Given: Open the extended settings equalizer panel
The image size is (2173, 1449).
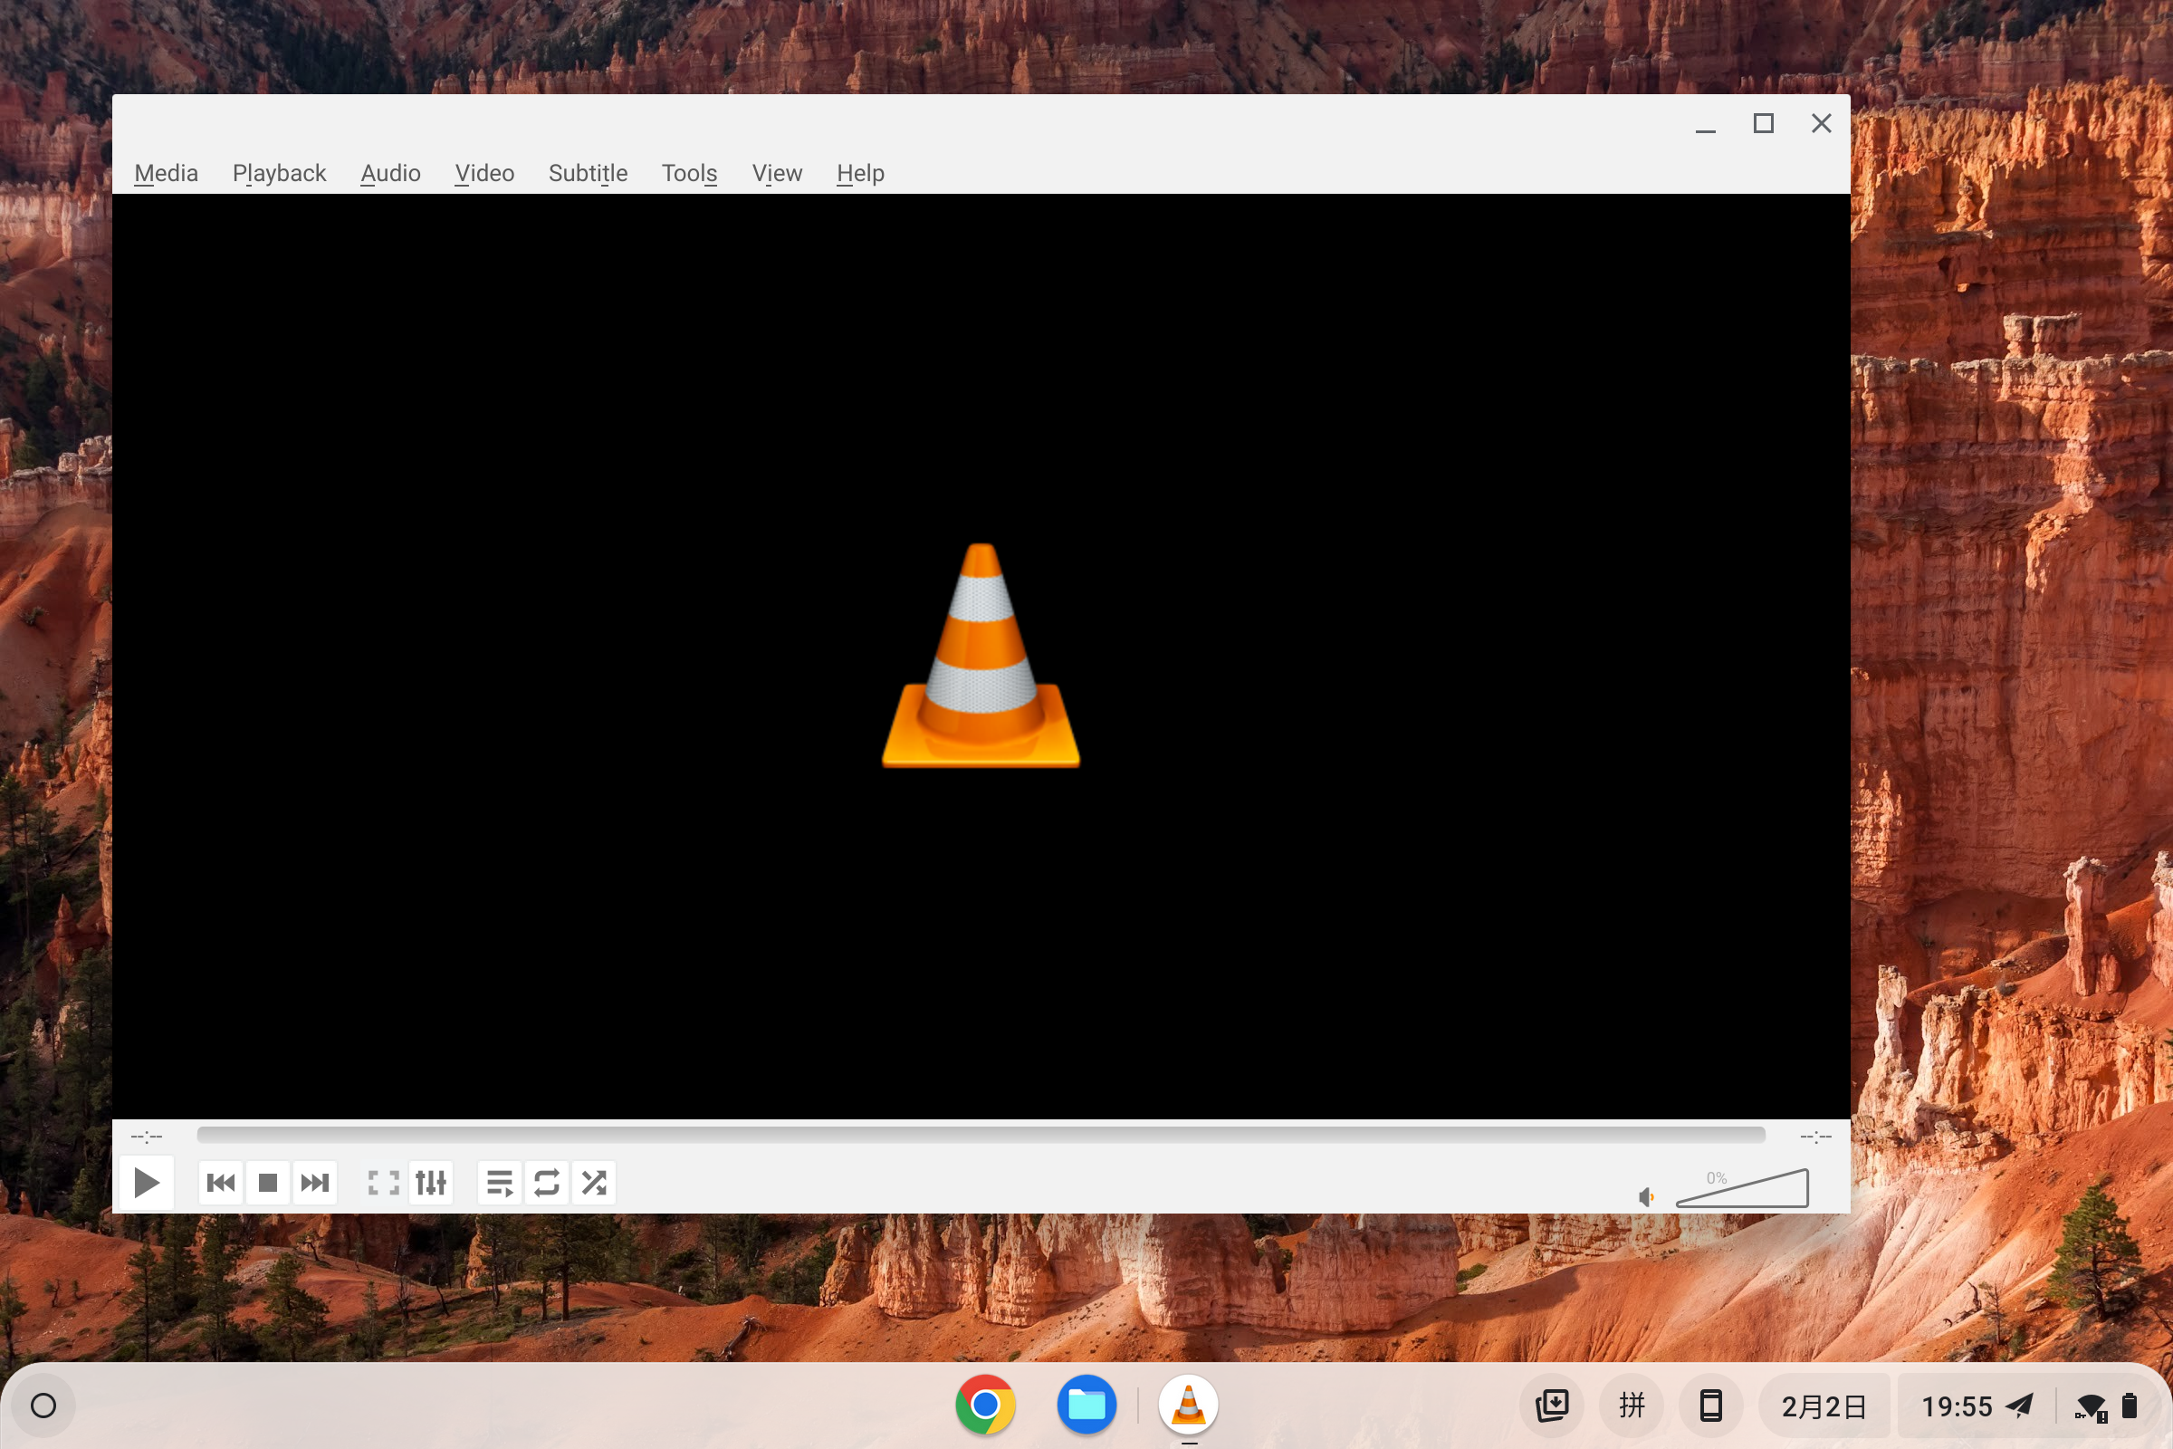Looking at the screenshot, I should point(431,1182).
